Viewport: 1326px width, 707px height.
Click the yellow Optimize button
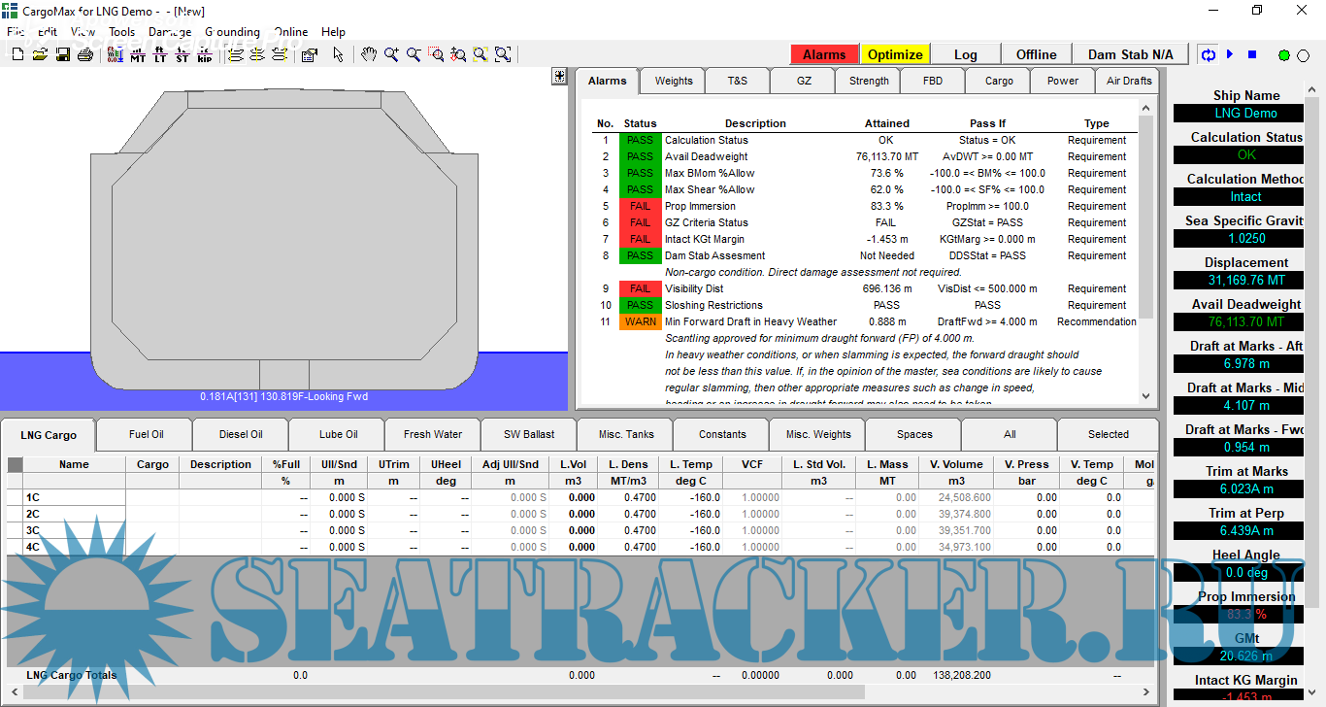point(895,54)
